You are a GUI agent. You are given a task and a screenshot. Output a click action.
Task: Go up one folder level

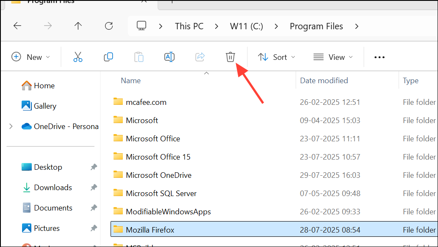coord(78,26)
